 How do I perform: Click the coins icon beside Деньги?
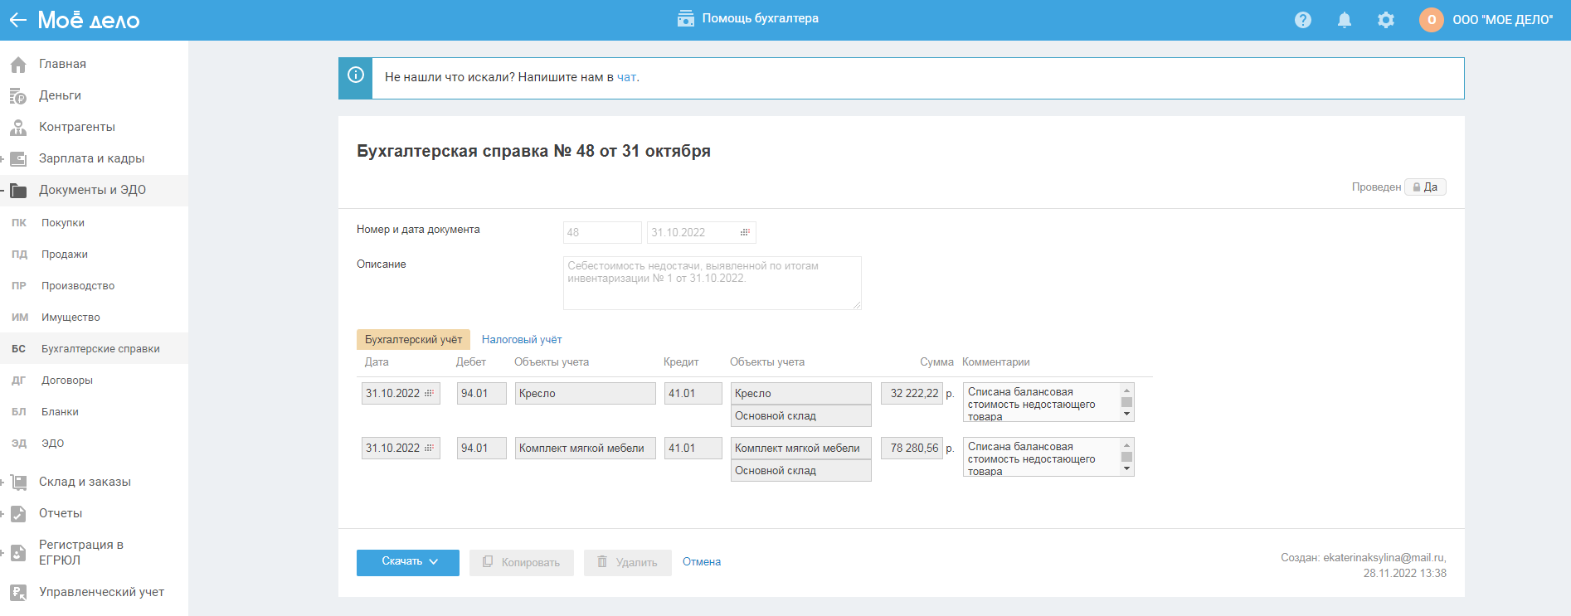point(18,95)
